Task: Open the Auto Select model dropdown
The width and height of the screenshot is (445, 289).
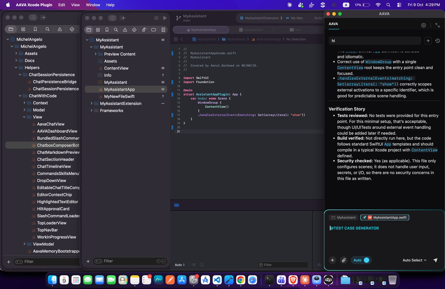Action: coord(414,260)
